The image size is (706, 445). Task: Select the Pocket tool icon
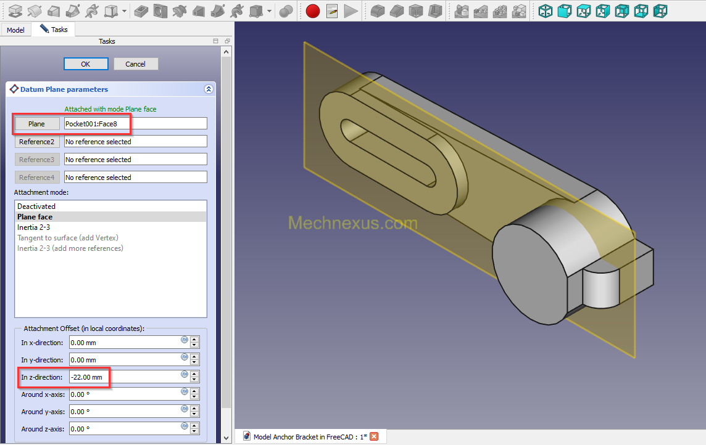click(141, 11)
